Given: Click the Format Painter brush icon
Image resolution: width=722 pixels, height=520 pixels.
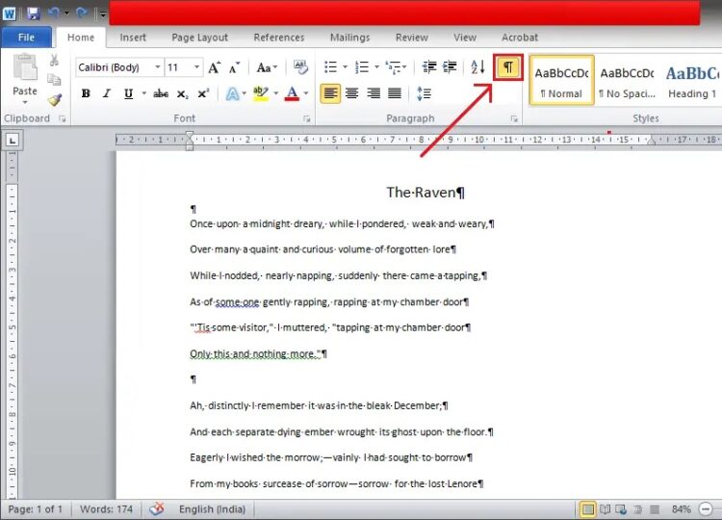Looking at the screenshot, I should coord(55,99).
